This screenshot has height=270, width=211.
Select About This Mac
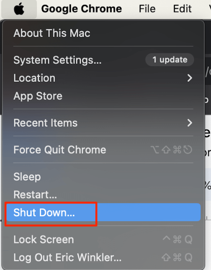point(103,33)
